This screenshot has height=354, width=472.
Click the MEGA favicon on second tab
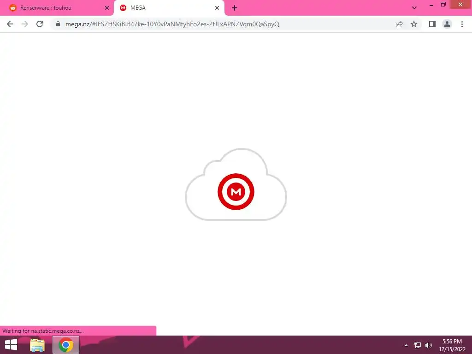(123, 8)
